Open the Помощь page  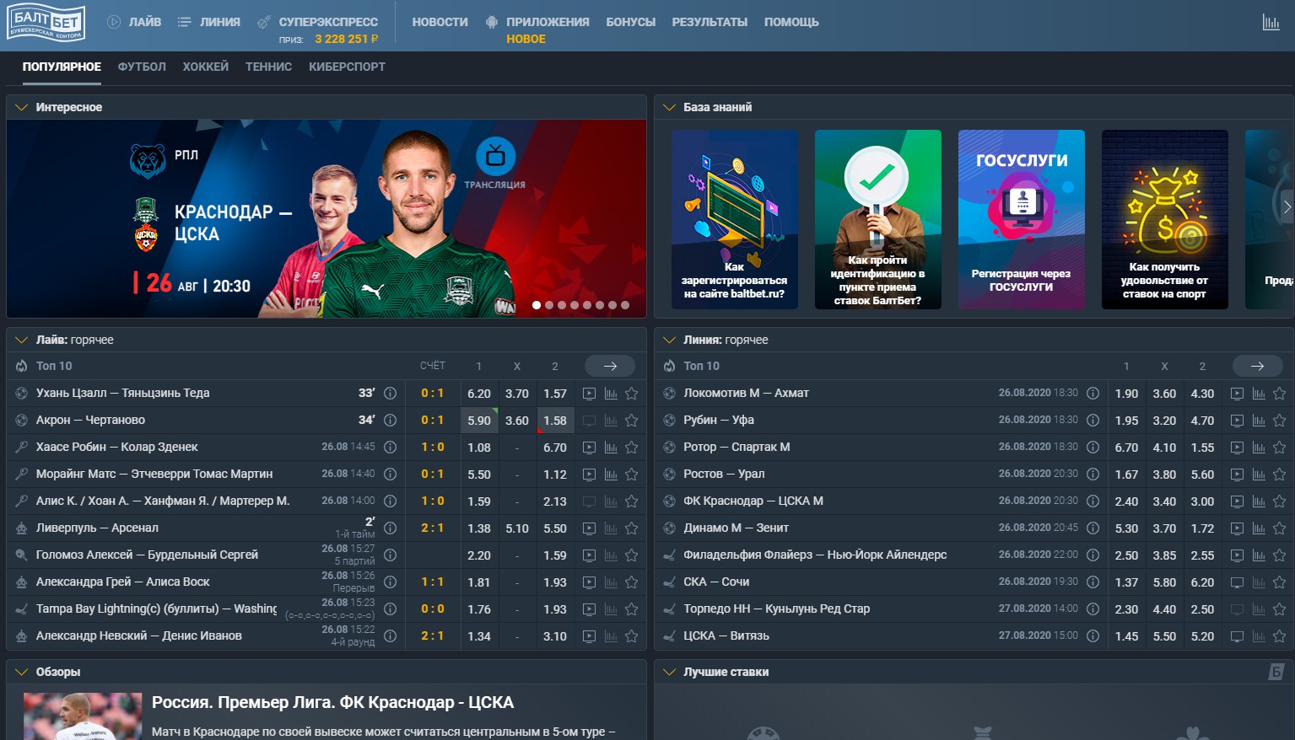(791, 22)
